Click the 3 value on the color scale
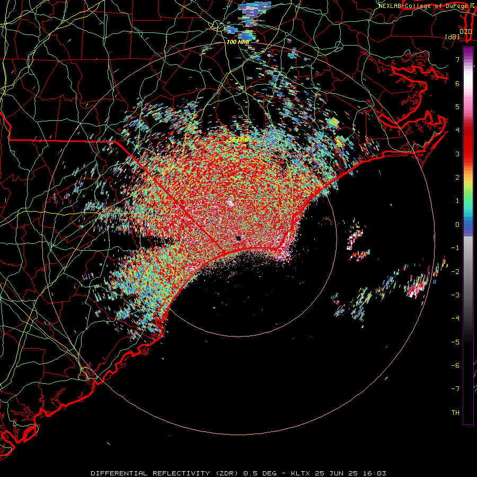Image resolution: width=477 pixels, height=477 pixels. click(x=457, y=154)
